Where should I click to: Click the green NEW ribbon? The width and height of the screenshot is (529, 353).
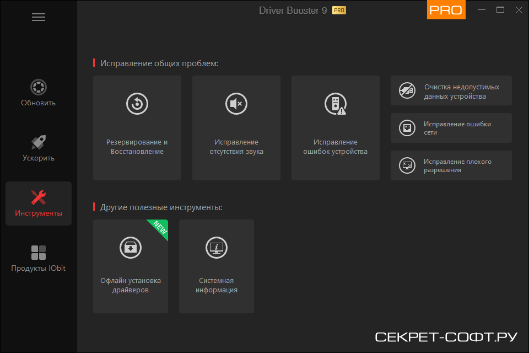160,228
